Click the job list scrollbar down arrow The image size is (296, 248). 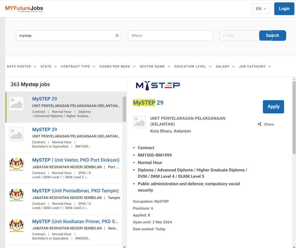click(124, 246)
